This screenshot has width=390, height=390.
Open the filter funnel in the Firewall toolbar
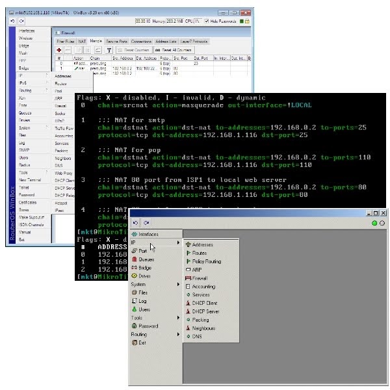tap(109, 50)
